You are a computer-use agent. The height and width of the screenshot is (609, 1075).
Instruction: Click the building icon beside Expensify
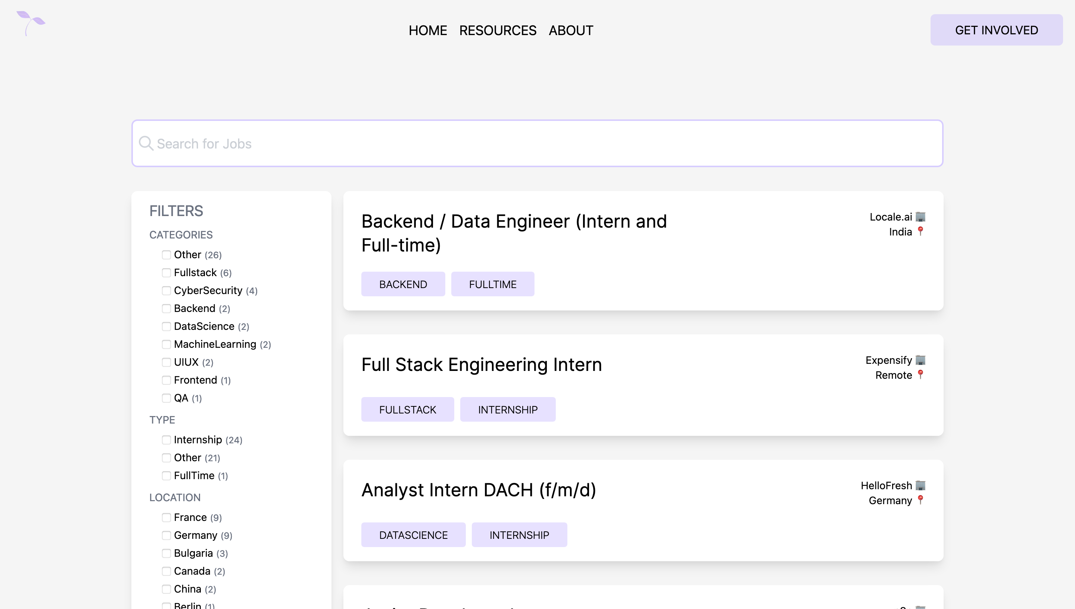(x=920, y=360)
